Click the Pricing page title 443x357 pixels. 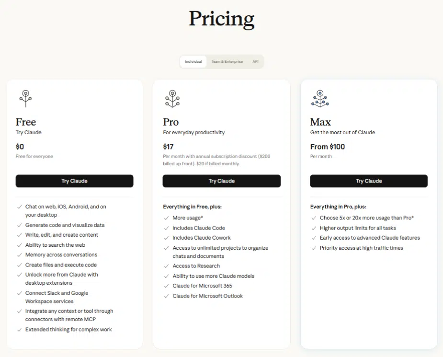pos(221,19)
